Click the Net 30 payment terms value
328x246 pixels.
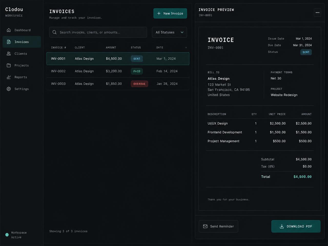tap(276, 78)
